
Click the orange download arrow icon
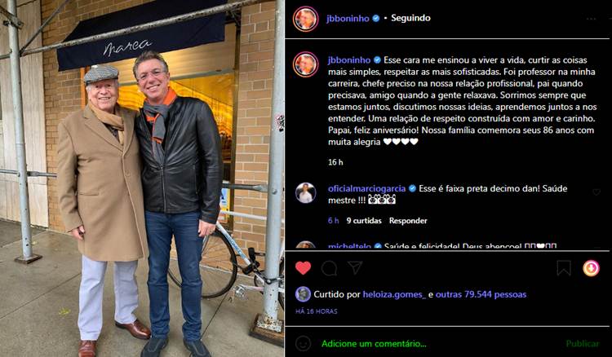click(x=591, y=268)
